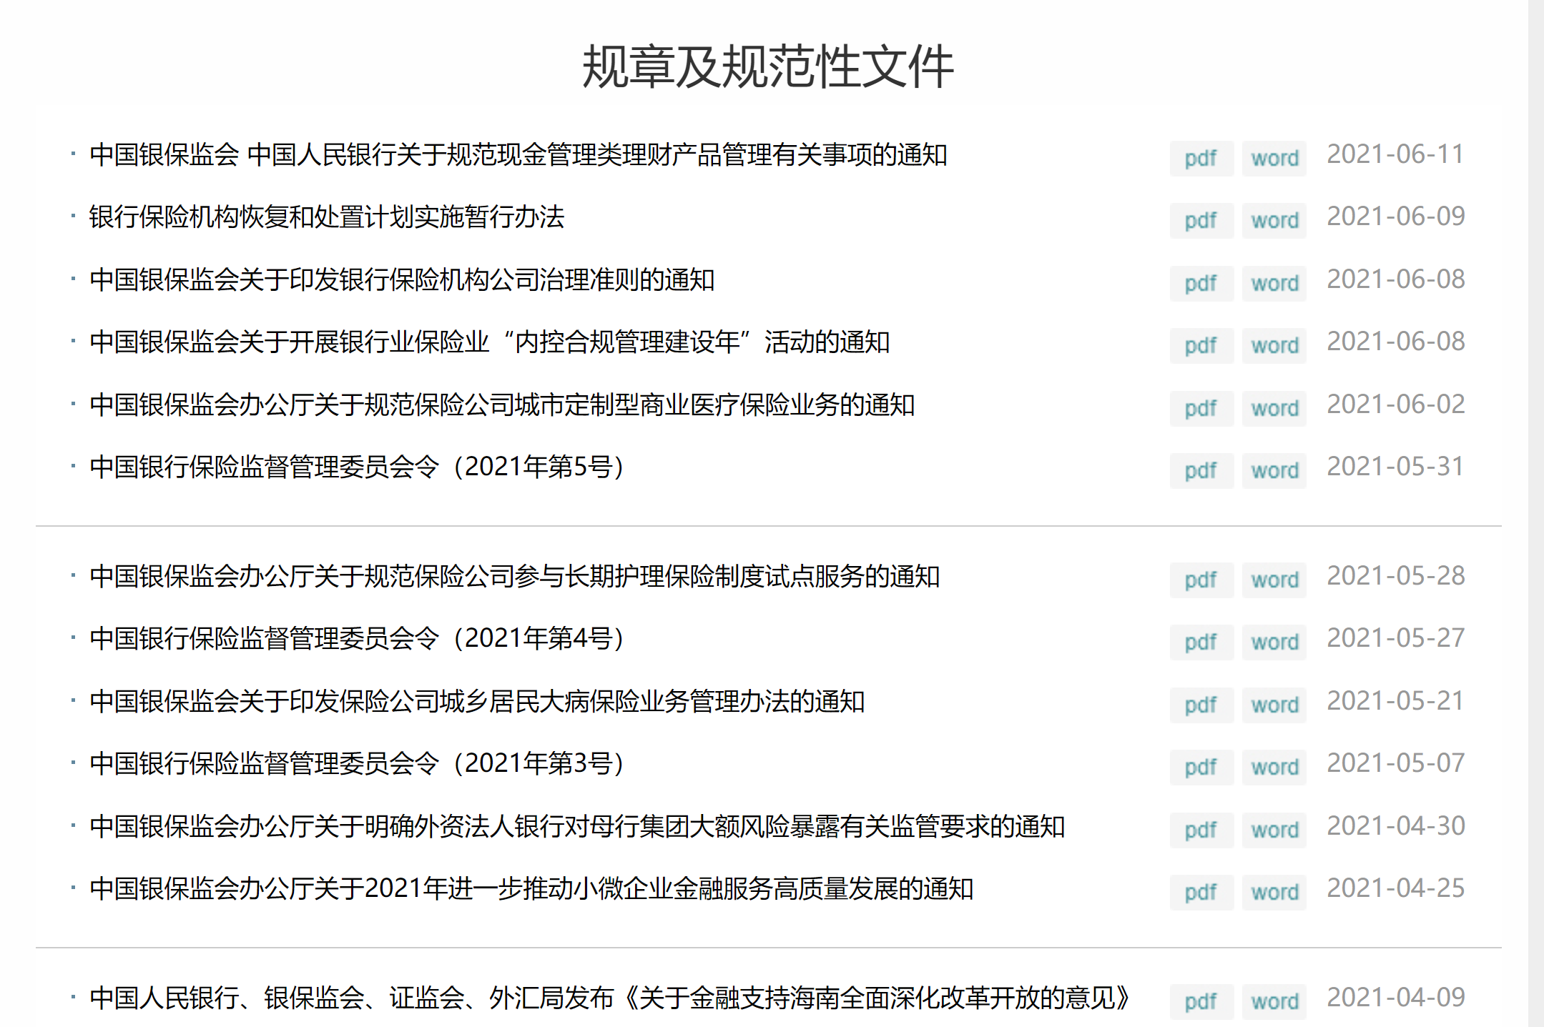Screen dimensions: 1544x1027
Task: Open pdf for 城市定制型商业医疗保险 notice
Action: [1201, 408]
